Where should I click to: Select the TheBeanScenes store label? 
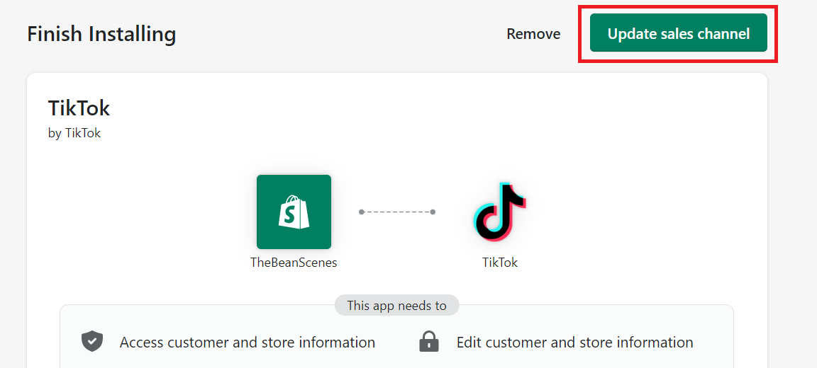pos(294,263)
